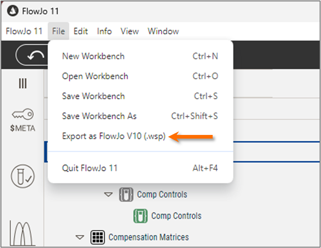321x248 pixels.
Task: Select Open Workbench menu entry
Action: pos(95,76)
